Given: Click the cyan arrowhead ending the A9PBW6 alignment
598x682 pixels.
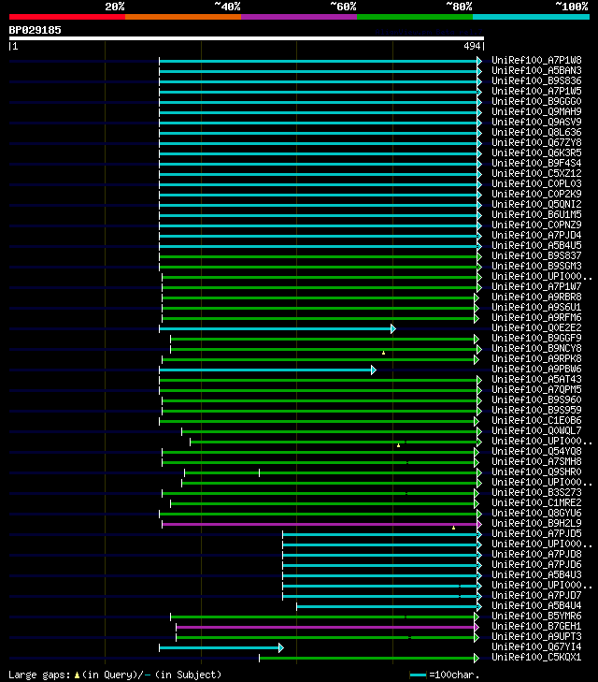Looking at the screenshot, I should pos(374,370).
